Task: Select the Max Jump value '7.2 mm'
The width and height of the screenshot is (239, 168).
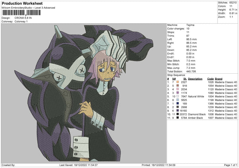Action: 191,68
